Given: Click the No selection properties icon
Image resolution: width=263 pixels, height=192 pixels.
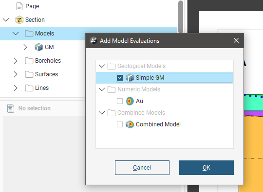Looking at the screenshot, I should pyautogui.click(x=11, y=108).
